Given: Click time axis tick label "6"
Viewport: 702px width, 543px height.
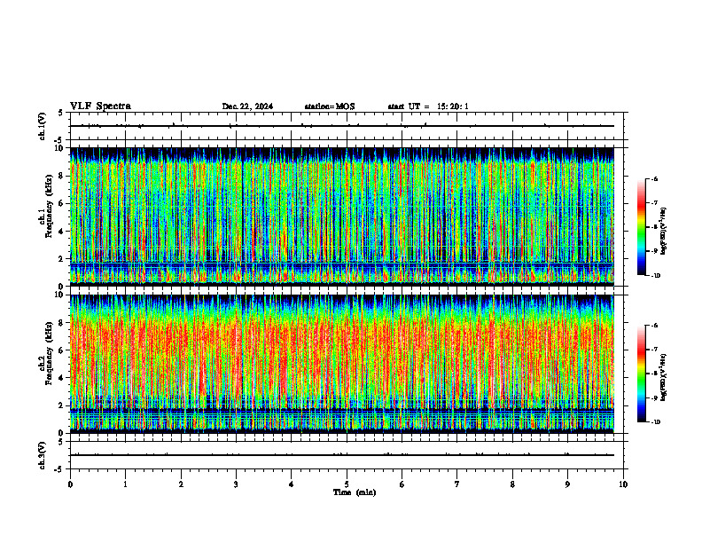Looking at the screenshot, I should tap(402, 484).
